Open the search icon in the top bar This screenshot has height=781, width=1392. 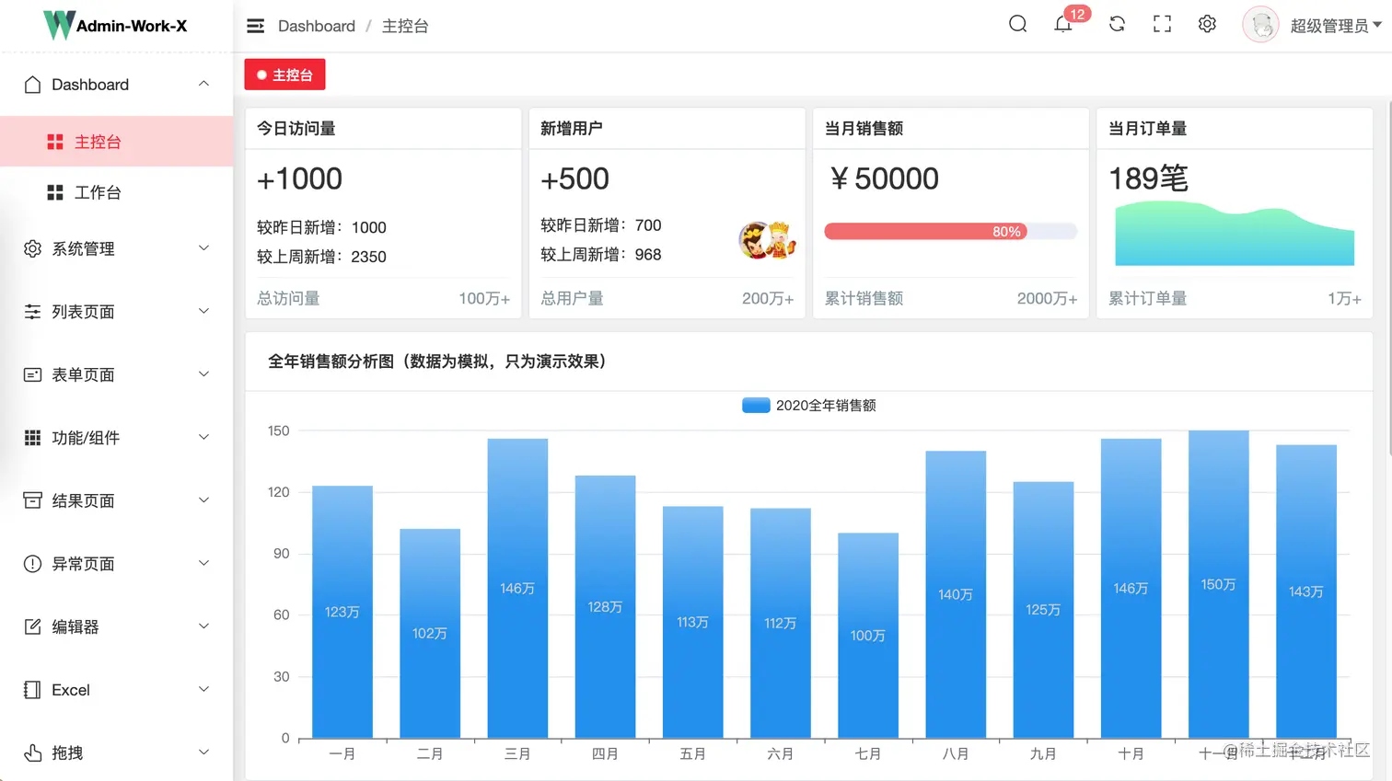pos(1016,25)
